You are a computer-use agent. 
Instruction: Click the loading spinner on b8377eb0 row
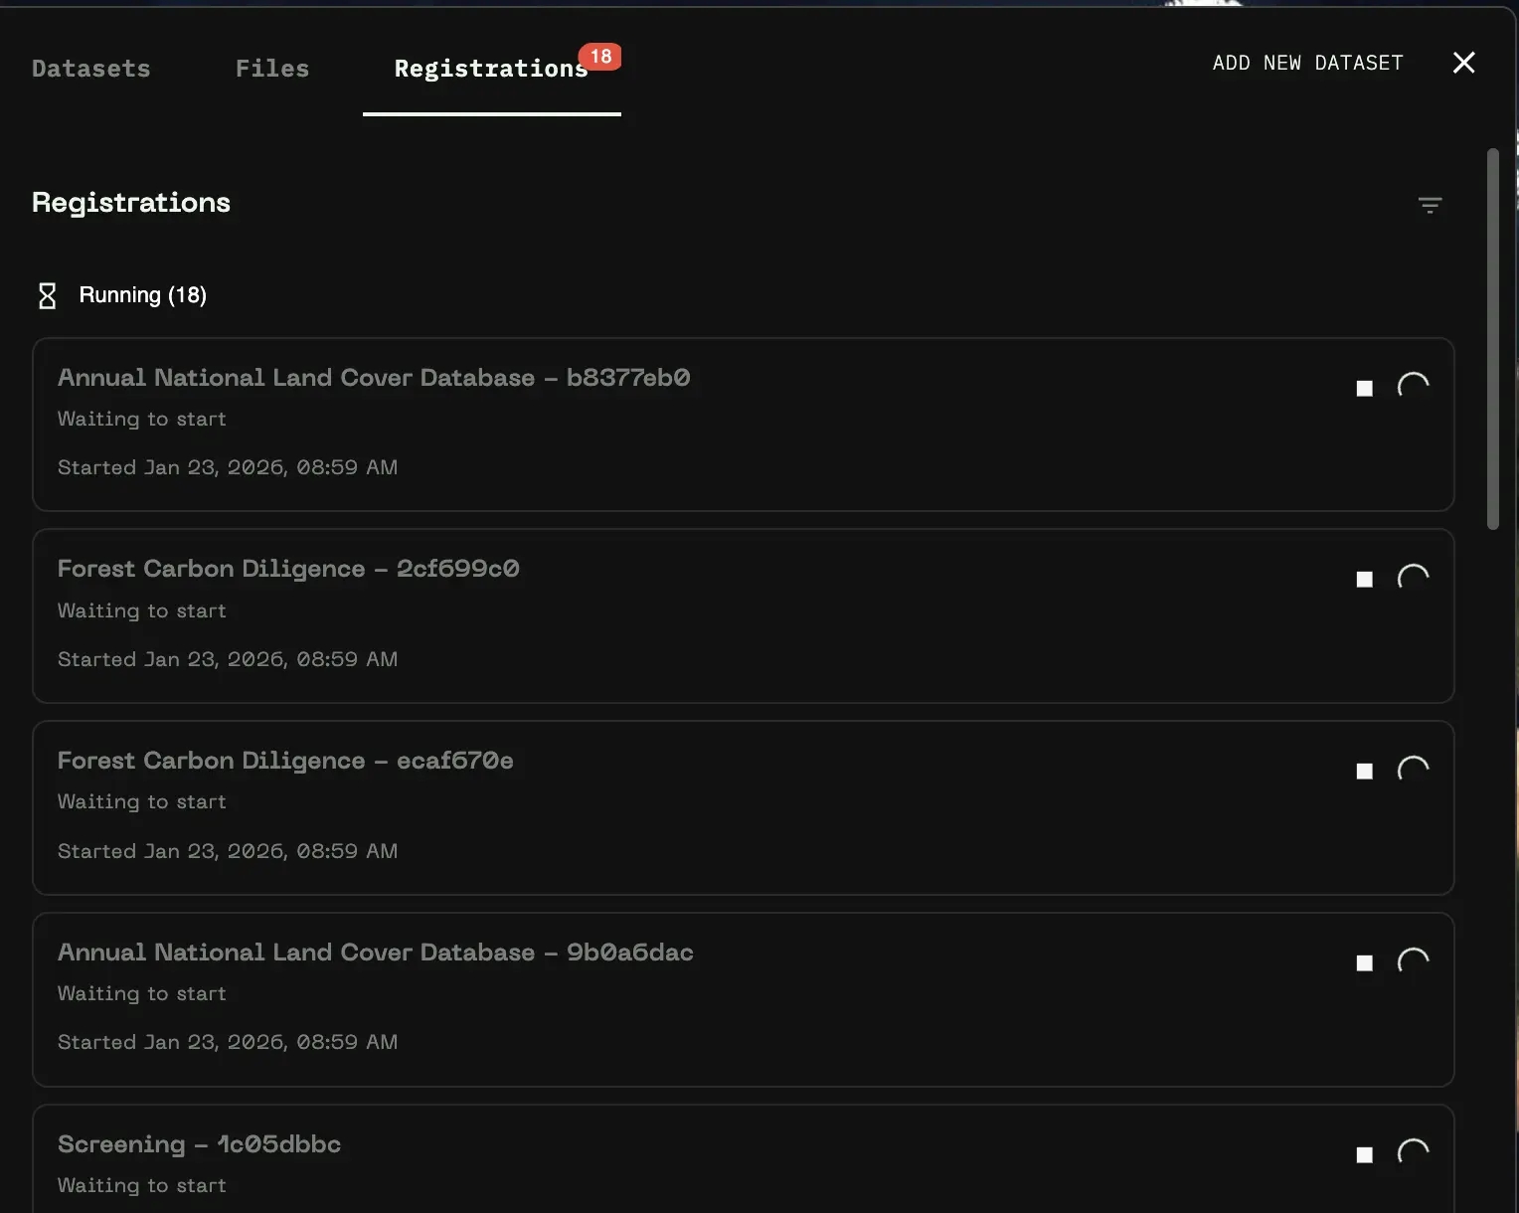[1413, 387]
